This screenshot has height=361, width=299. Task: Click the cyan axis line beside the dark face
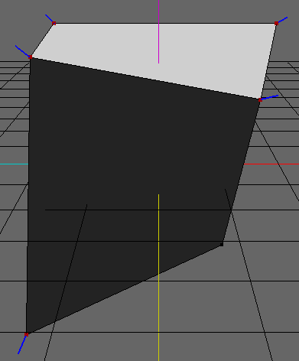click(14, 164)
